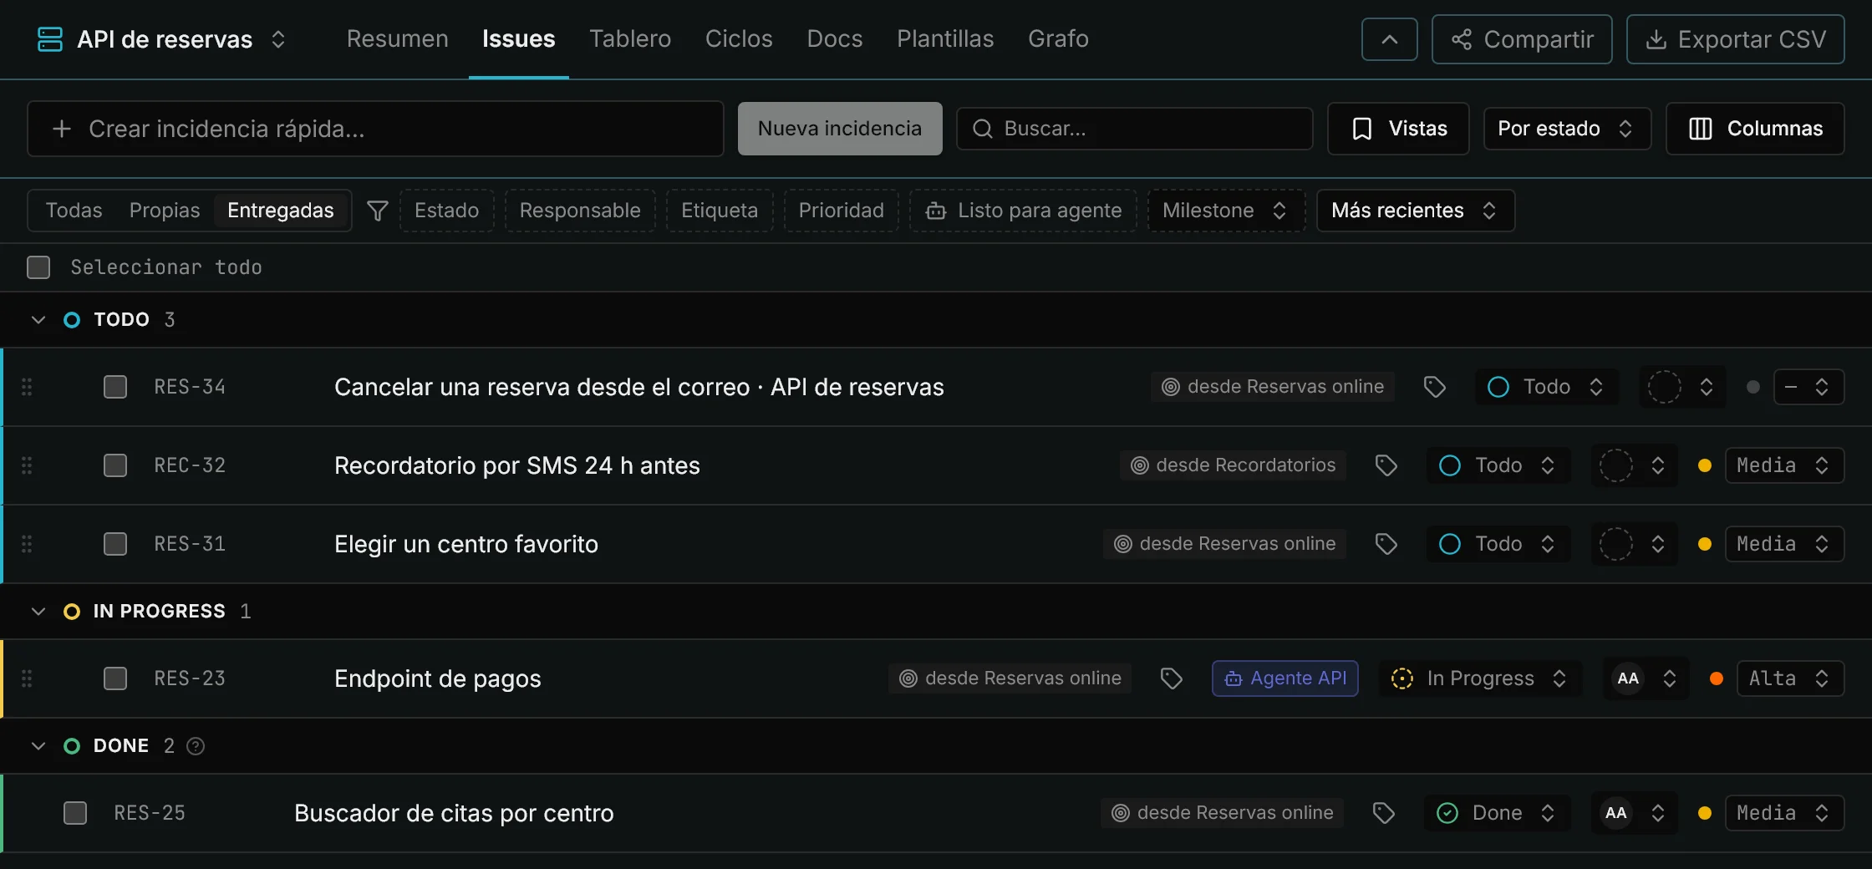1872x869 pixels.
Task: Click the Exportar CSV button
Action: coord(1735,39)
